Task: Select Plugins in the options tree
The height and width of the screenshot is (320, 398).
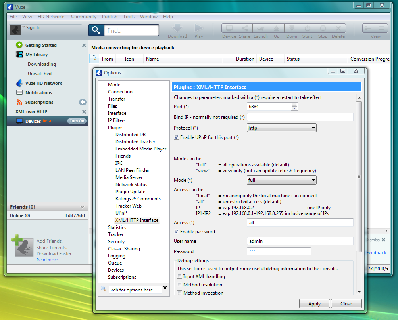Action: pos(115,128)
